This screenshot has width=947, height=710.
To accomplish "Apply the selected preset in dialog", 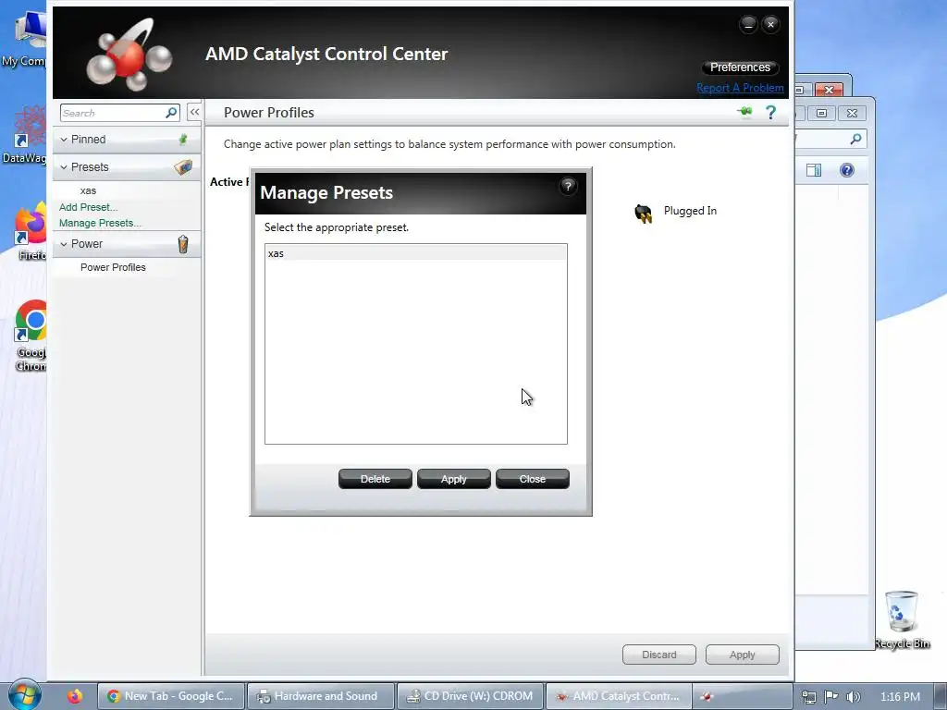I will 453,479.
